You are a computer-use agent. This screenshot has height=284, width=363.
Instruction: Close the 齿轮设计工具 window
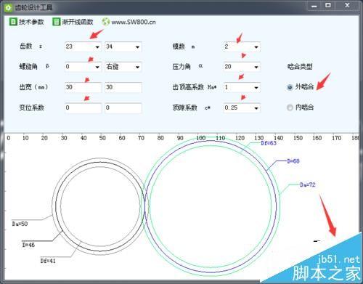point(347,5)
